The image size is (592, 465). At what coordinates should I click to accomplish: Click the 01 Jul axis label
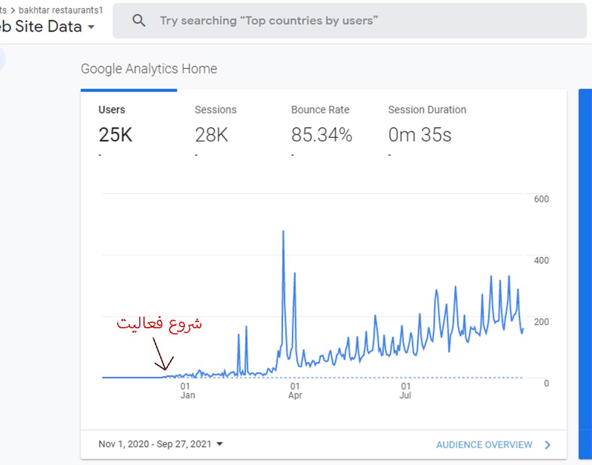click(405, 391)
